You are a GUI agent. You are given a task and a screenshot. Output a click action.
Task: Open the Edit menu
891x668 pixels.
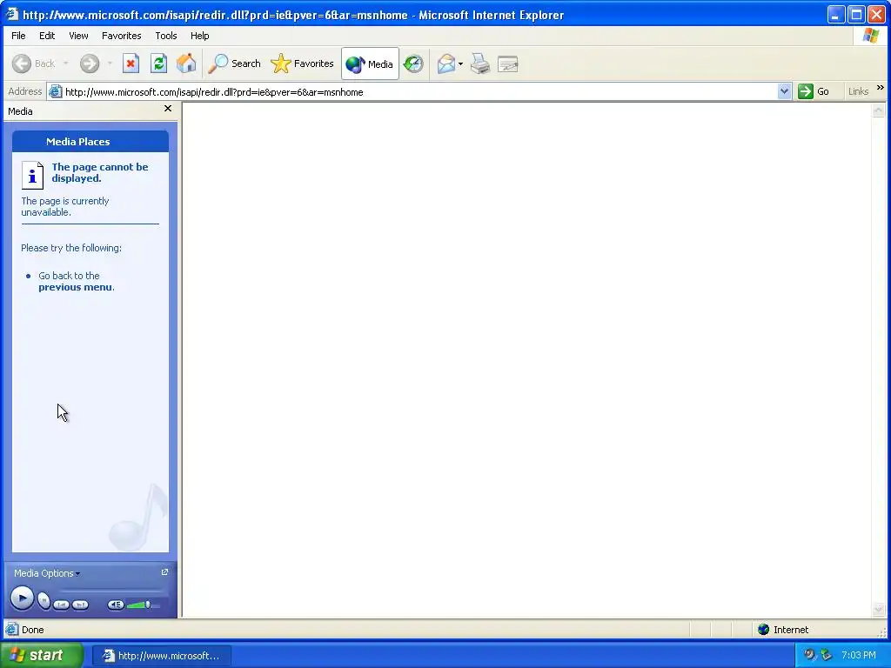[47, 36]
